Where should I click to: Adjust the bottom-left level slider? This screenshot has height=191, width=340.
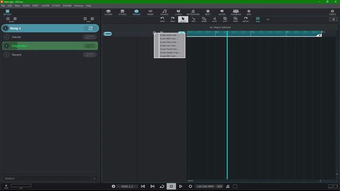21,186
